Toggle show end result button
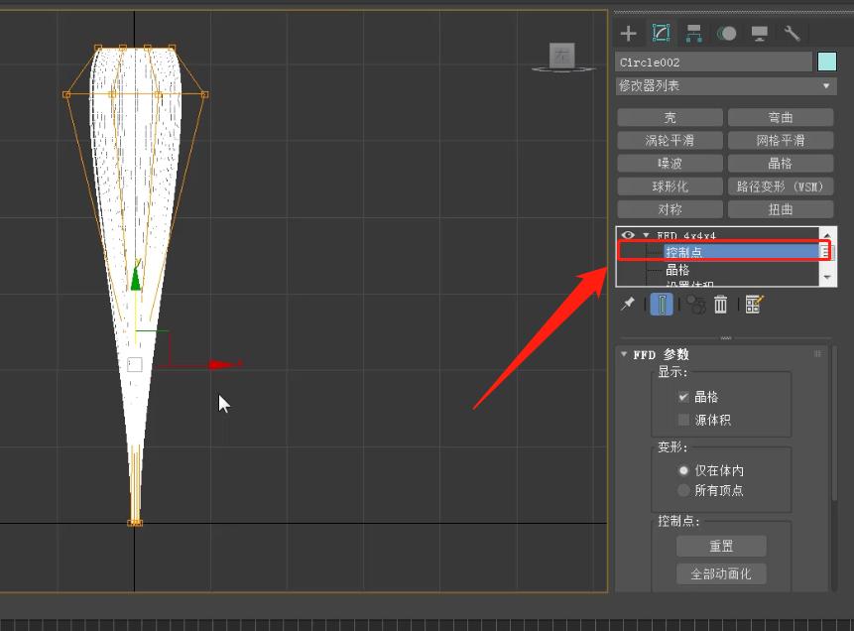 (662, 305)
